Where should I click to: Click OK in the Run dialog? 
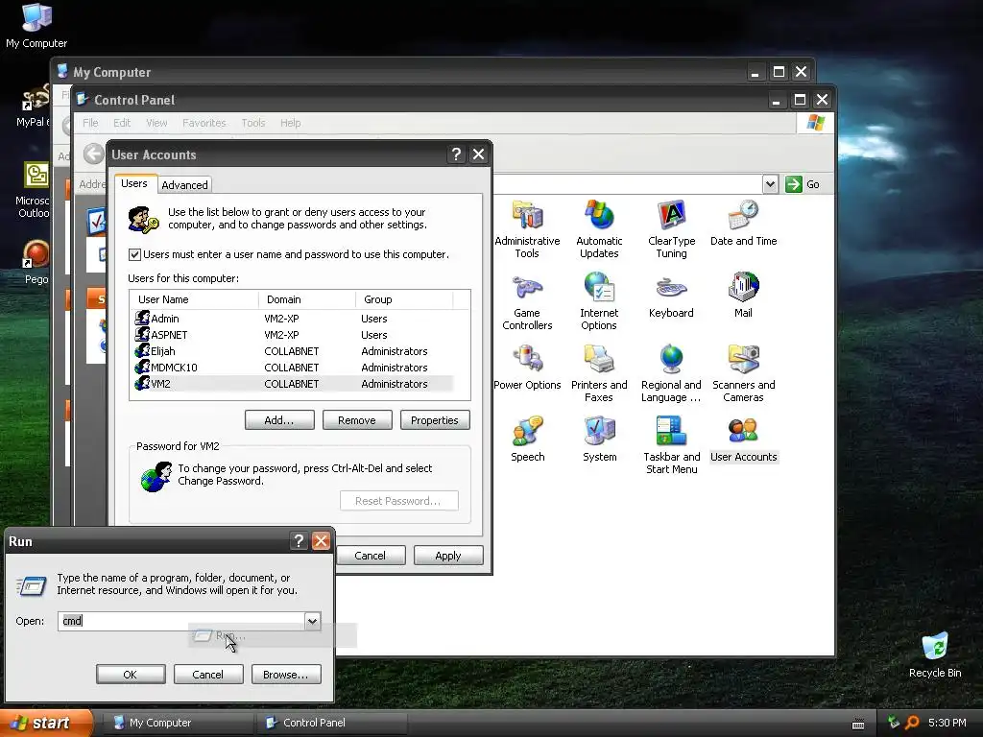point(131,675)
